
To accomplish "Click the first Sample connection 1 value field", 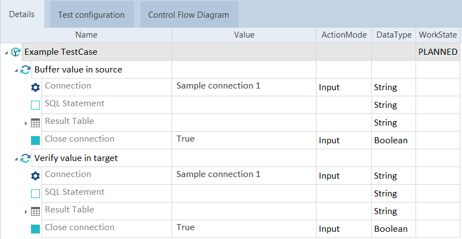I will [218, 86].
